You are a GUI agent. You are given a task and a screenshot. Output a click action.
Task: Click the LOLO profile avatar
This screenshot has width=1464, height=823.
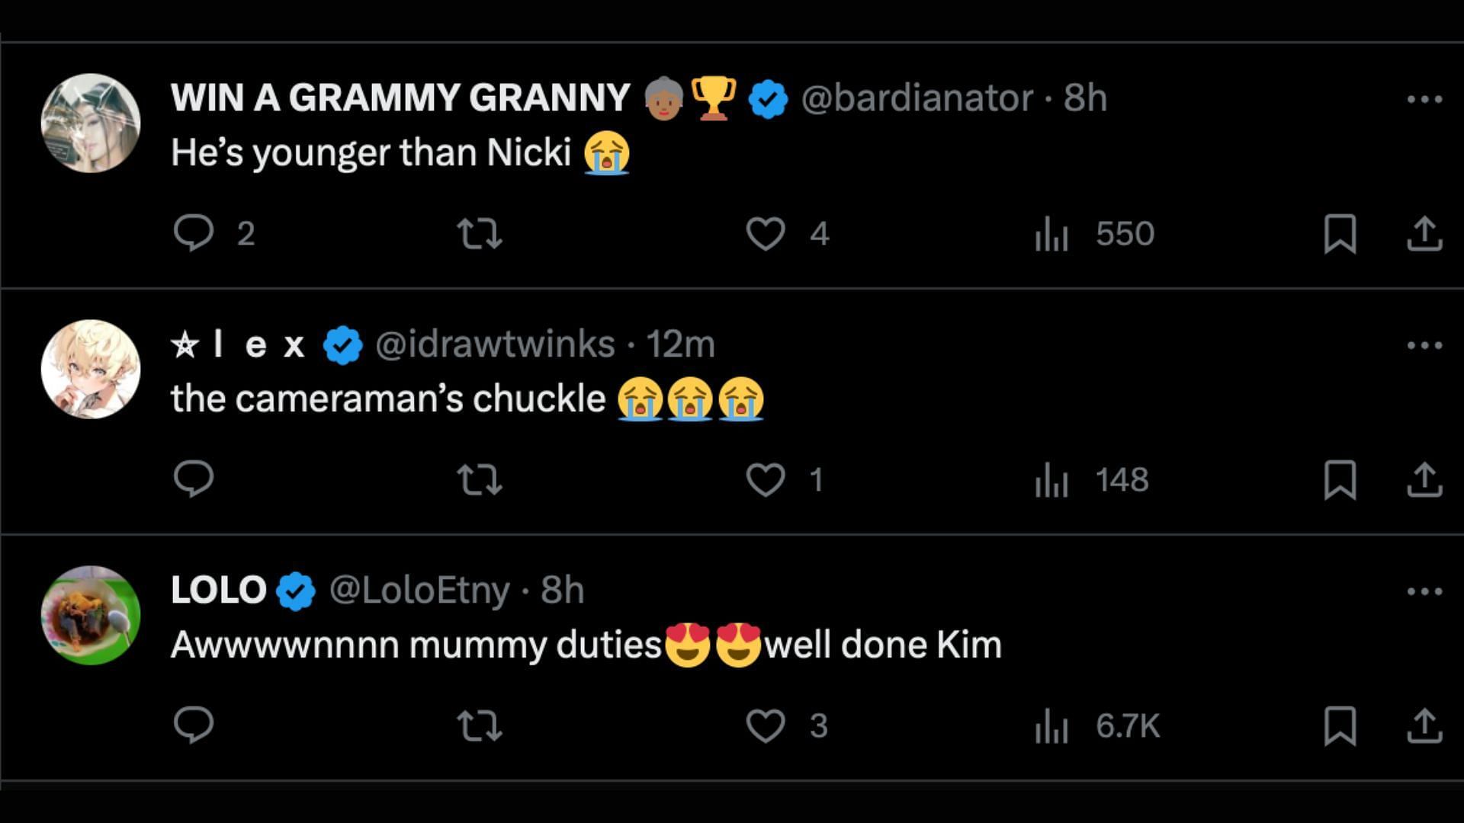click(x=91, y=615)
